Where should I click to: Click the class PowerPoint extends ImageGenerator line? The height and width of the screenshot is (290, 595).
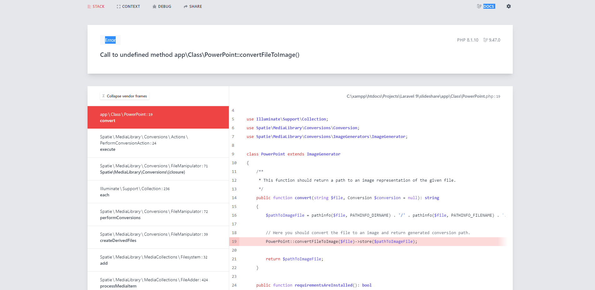[x=294, y=154]
